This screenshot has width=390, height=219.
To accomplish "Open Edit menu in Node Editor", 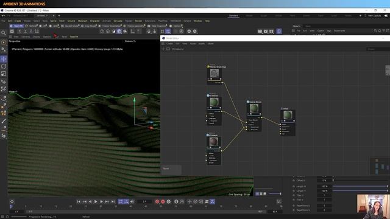I will 177,43.
